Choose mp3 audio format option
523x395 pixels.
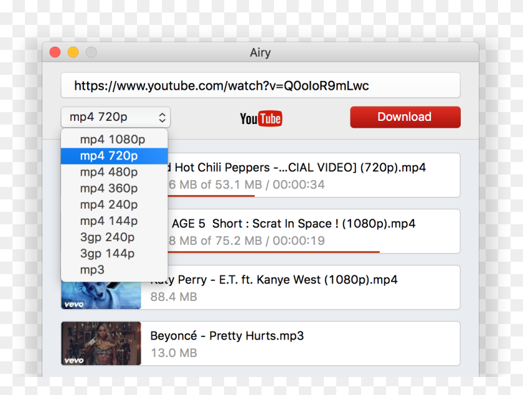(x=114, y=270)
